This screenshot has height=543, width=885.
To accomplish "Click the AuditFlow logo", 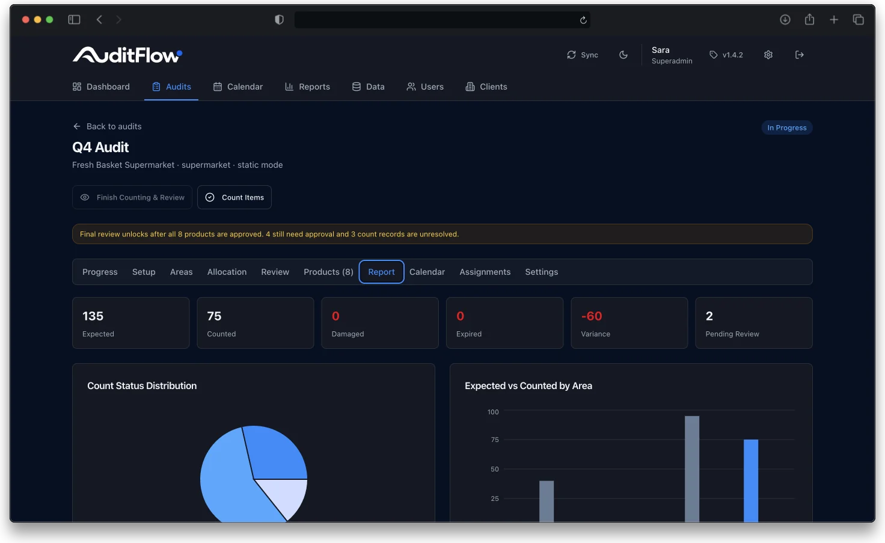I will point(127,55).
